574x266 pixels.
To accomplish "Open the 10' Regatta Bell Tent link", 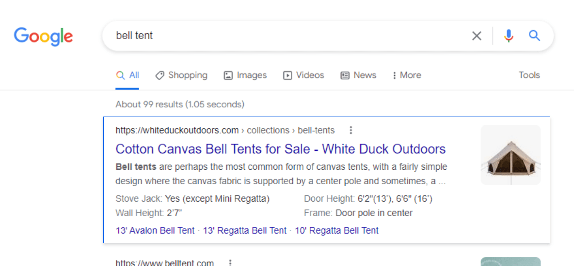I will pos(337,231).
